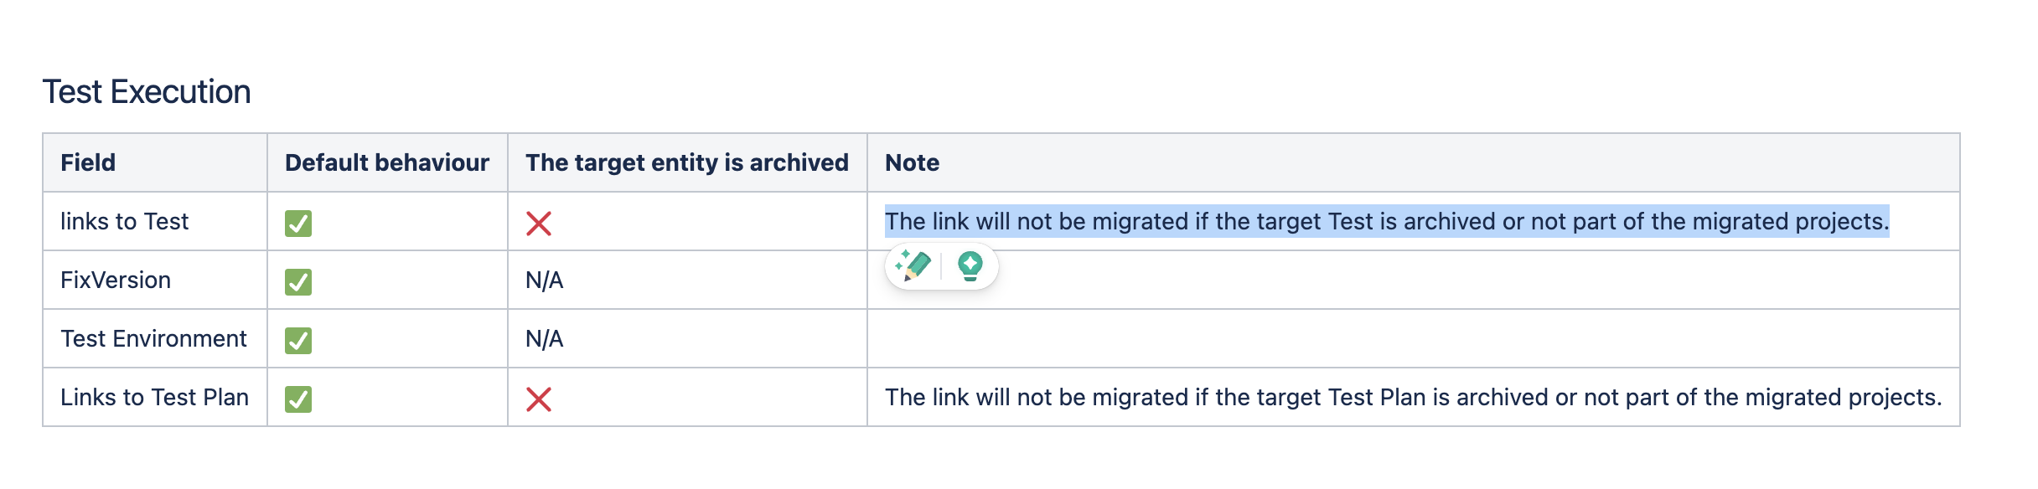This screenshot has height=489, width=2038.
Task: Click the AI rewrite pencil icon
Action: 913,266
